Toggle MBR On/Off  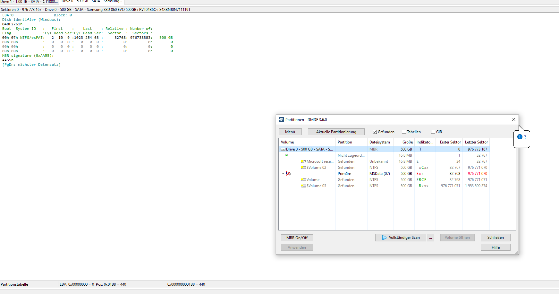coord(297,238)
